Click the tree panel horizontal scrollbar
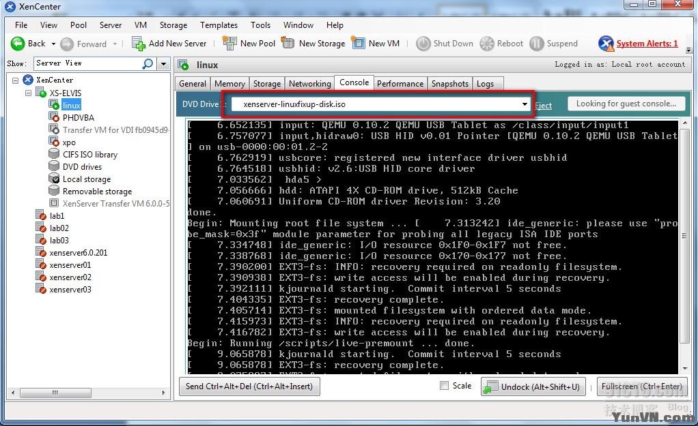 coord(55,393)
